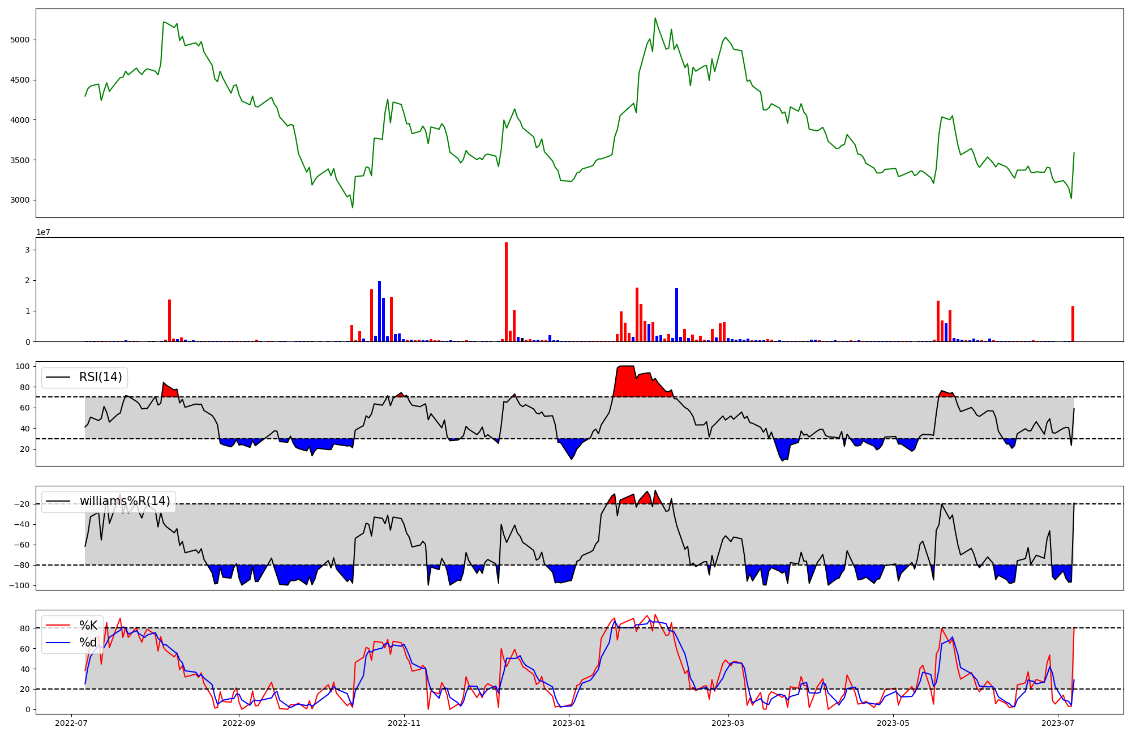Click the 2023-03 x-axis date label
This screenshot has height=736, width=1132.
728,723
